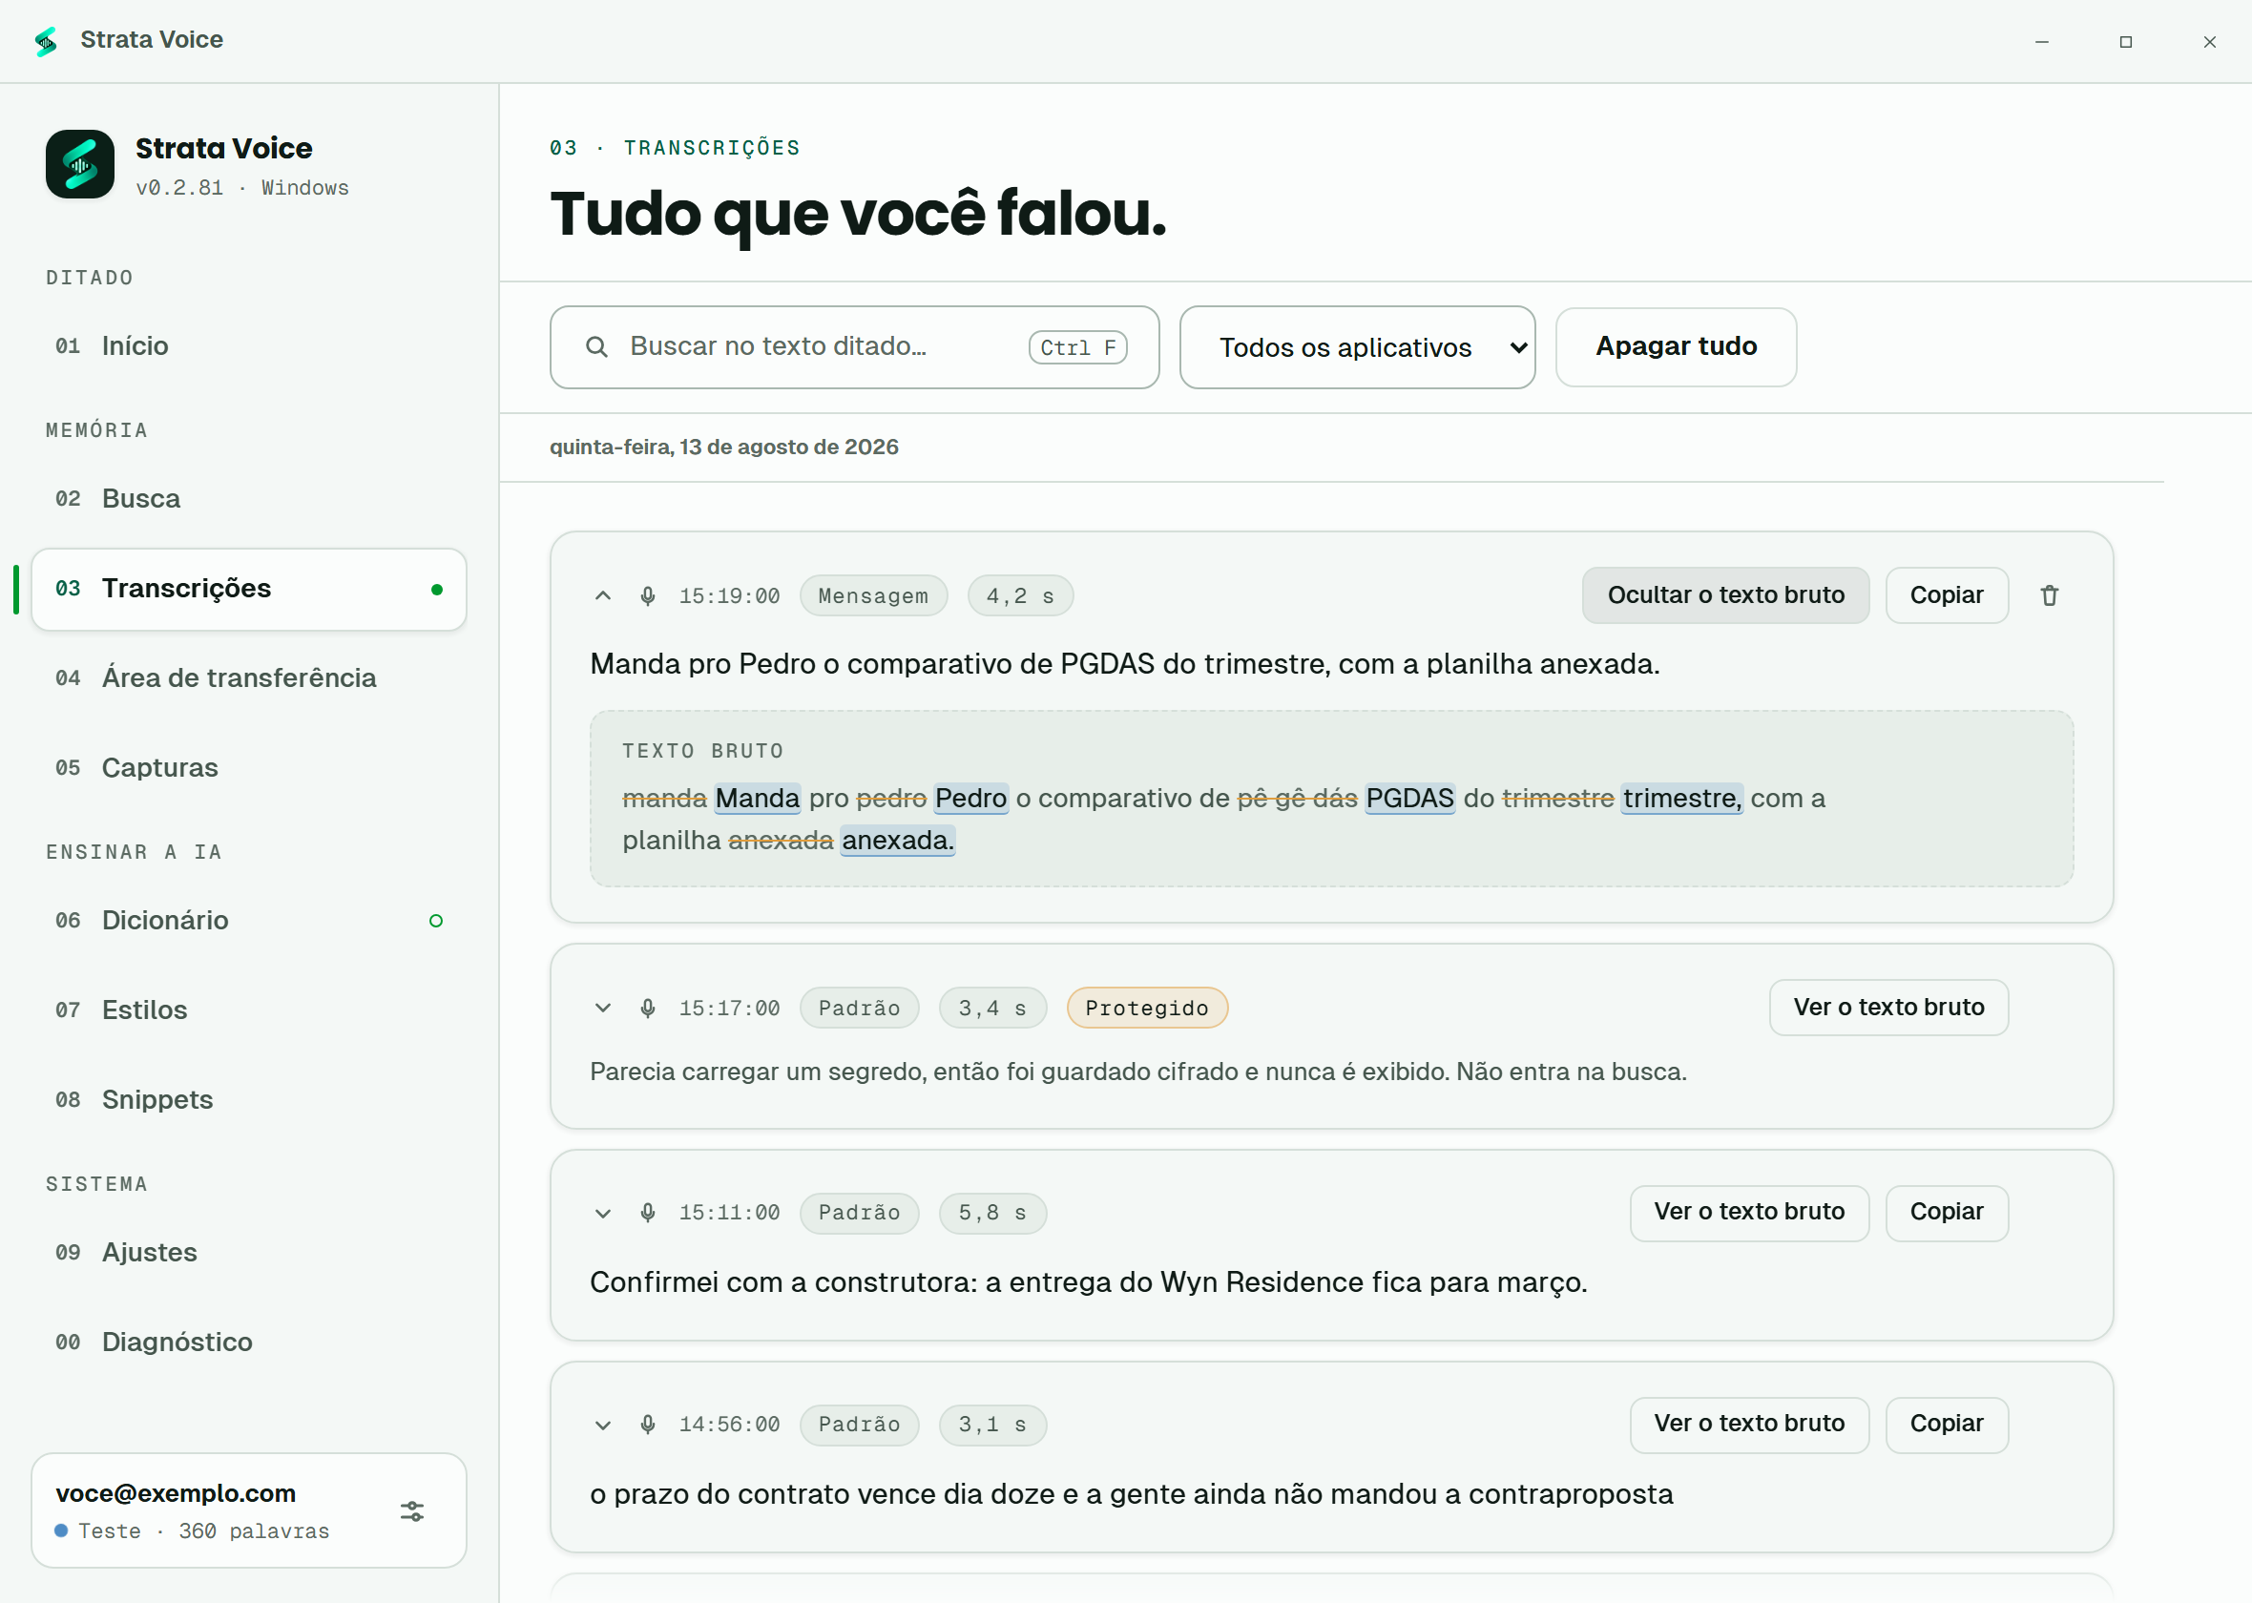Collapse the 15:19:00 transcription card

point(603,596)
